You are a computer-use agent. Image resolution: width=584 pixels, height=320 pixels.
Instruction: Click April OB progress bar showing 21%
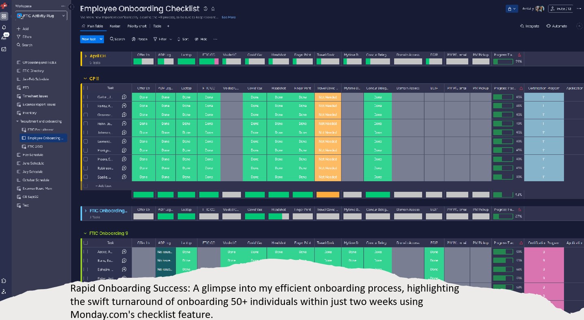503,62
